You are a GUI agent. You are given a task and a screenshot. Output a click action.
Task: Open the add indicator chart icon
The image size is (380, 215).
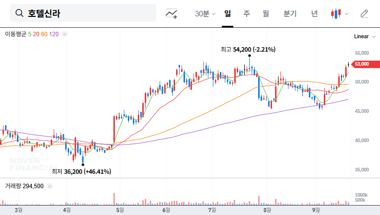[x=171, y=13]
